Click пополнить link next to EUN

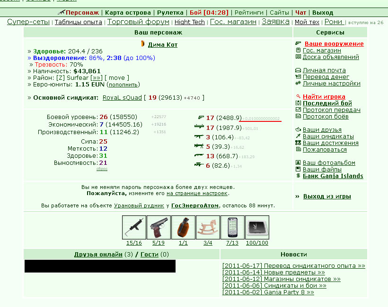pyautogui.click(x=123, y=85)
